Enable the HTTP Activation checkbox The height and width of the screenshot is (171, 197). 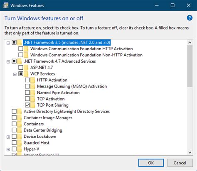[x=27, y=80]
